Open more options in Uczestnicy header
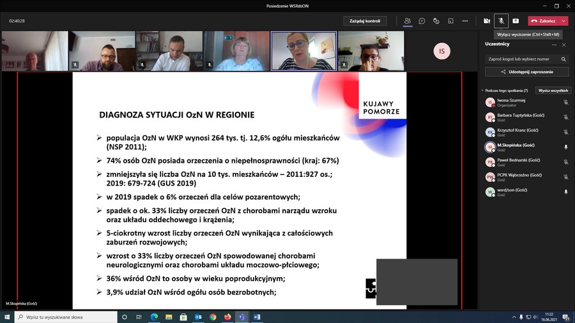This screenshot has width=575, height=323. (554, 45)
